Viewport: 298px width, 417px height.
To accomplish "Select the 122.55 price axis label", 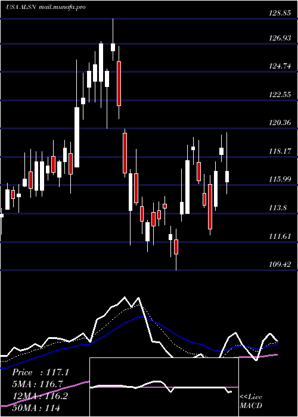I will pyautogui.click(x=280, y=95).
